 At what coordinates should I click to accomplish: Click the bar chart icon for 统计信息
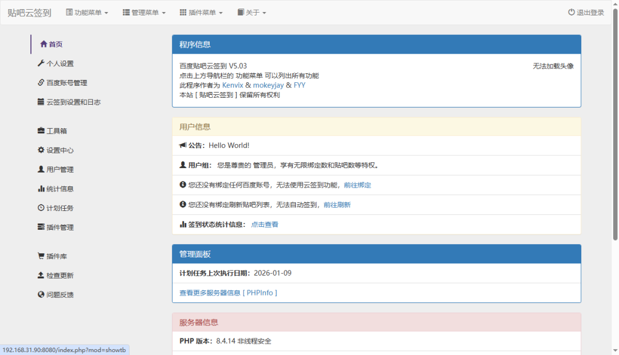(x=41, y=189)
